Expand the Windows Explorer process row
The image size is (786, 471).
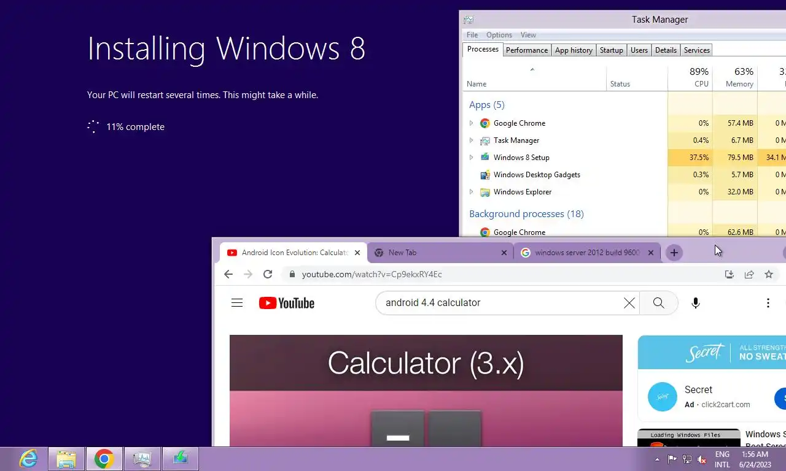471,192
